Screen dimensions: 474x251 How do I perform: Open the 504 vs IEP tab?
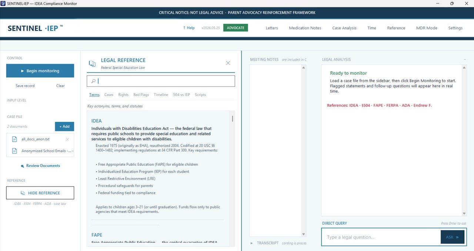click(x=181, y=95)
